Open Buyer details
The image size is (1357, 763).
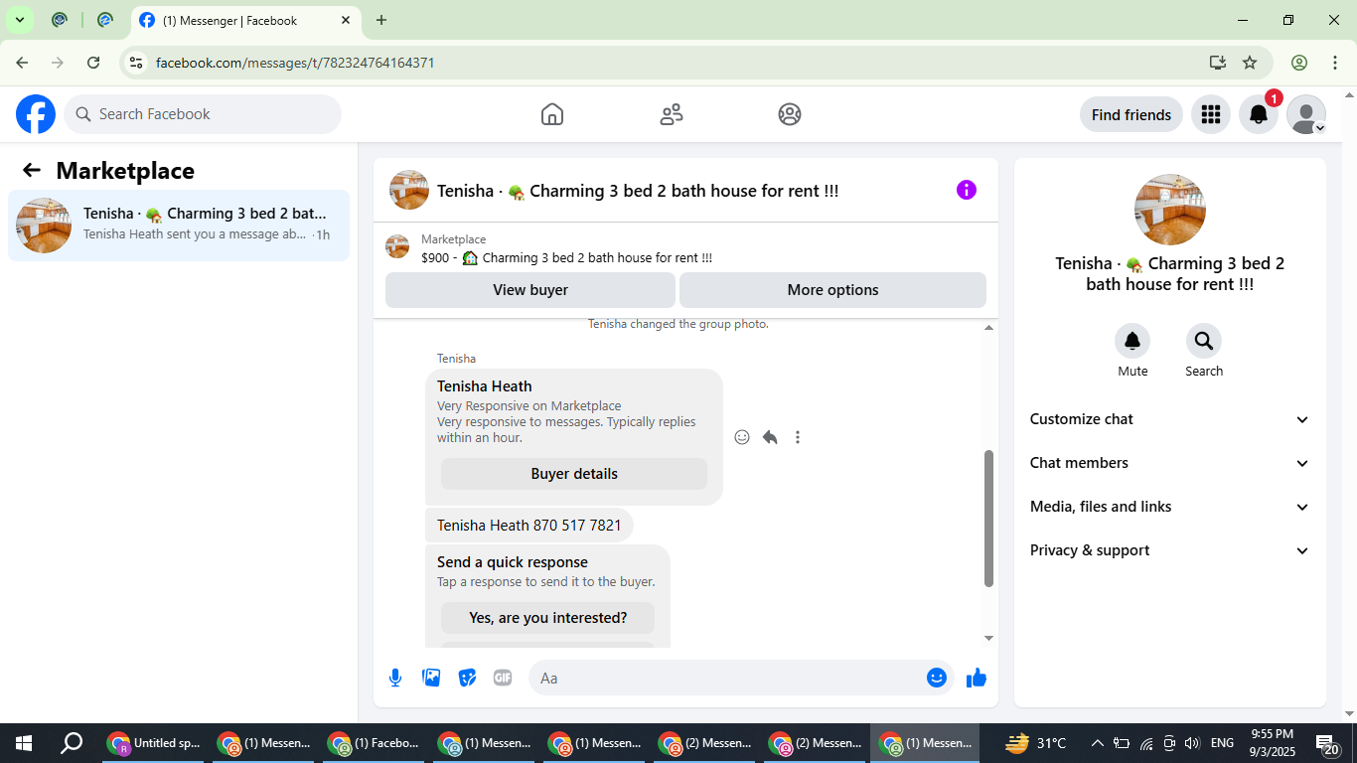point(574,474)
